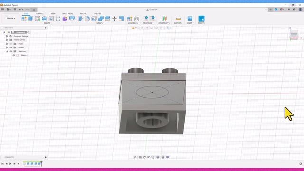
Task: Select the purple Derive tool
Action: click(65, 19)
